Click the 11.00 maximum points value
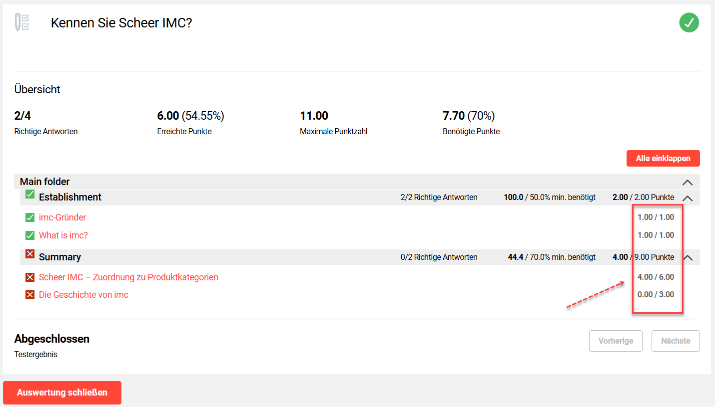 (x=314, y=116)
